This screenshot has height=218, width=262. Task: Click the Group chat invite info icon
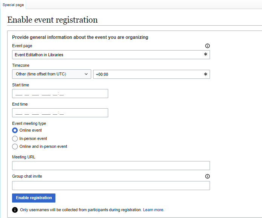(x=207, y=176)
